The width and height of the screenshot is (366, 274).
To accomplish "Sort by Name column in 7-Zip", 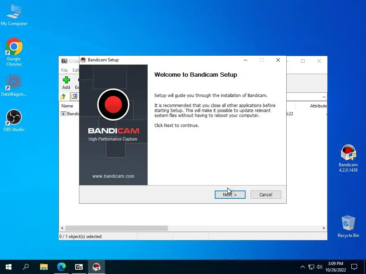I will (67, 106).
